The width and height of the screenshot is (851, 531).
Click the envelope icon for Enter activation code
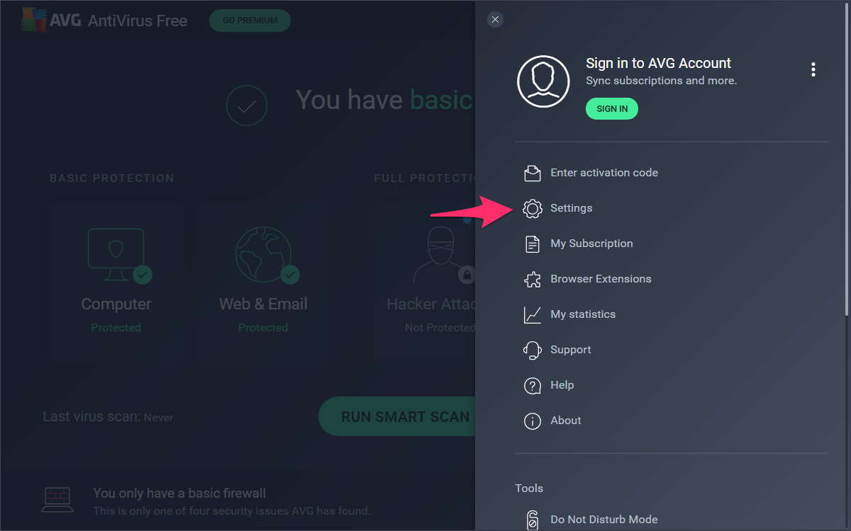(x=532, y=173)
